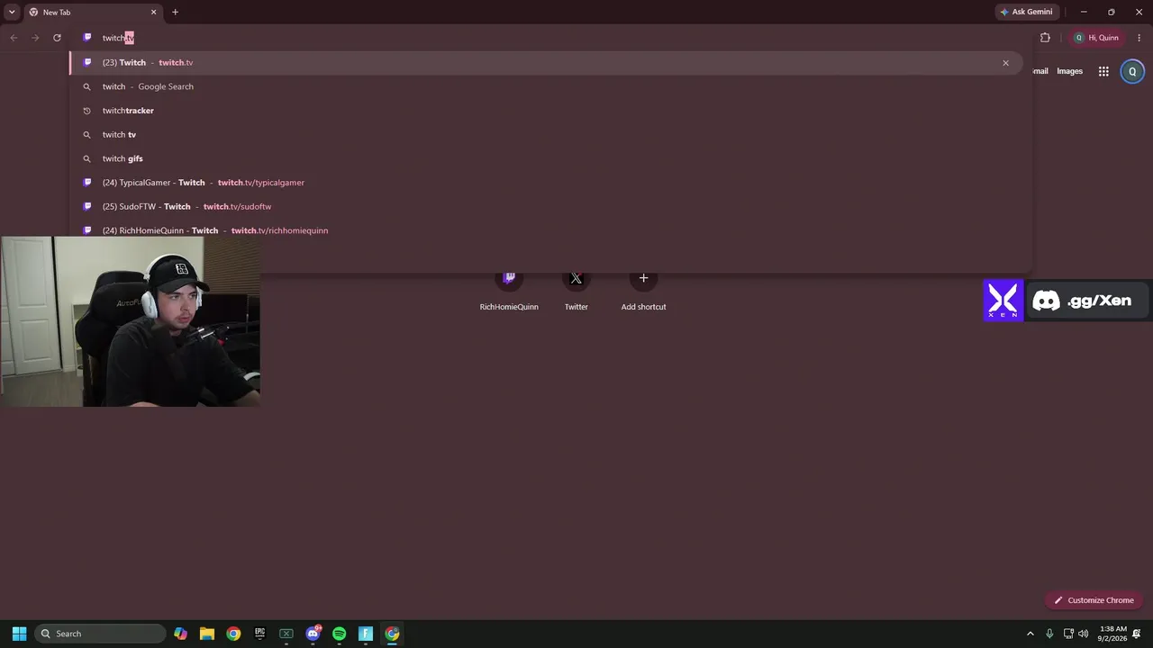Click the Ask Gemini button
The height and width of the screenshot is (648, 1153).
[1026, 12]
